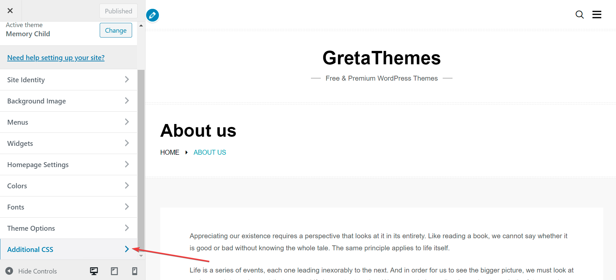Image resolution: width=616 pixels, height=280 pixels.
Task: Switch to tablet preview device icon
Action: tap(114, 271)
